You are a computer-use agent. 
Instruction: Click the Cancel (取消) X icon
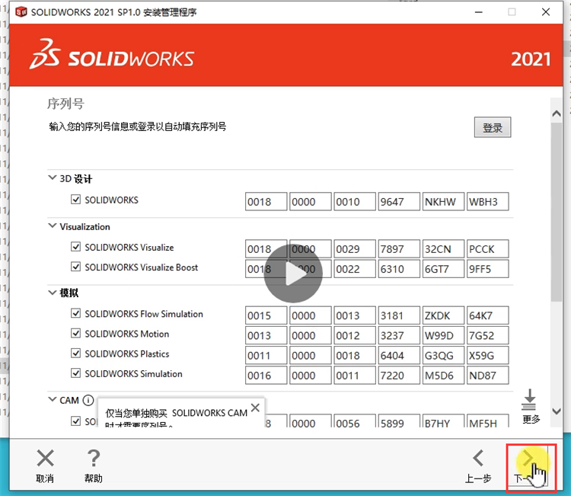tap(45, 458)
